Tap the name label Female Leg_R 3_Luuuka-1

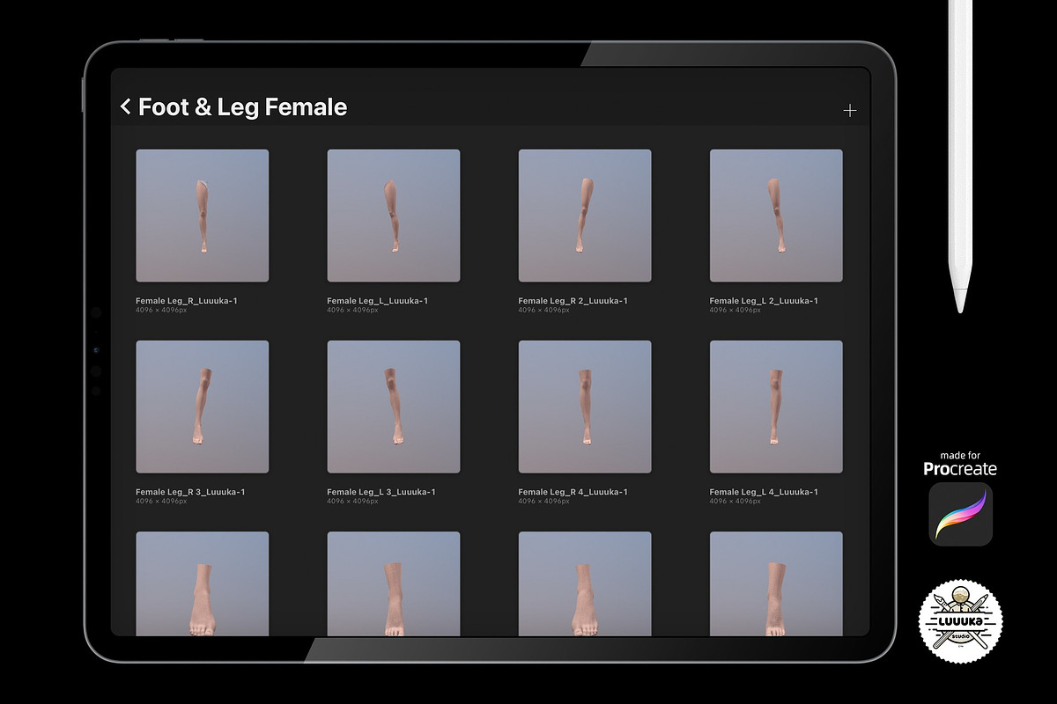pyautogui.click(x=191, y=492)
